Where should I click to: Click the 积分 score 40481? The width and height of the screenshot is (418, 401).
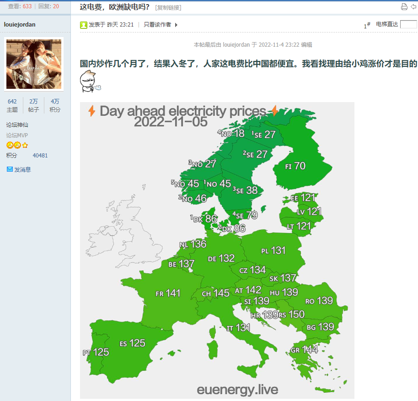(x=40, y=155)
